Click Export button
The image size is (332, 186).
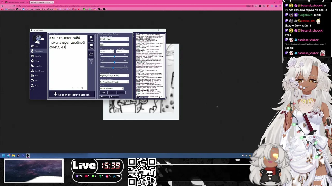coord(114,97)
